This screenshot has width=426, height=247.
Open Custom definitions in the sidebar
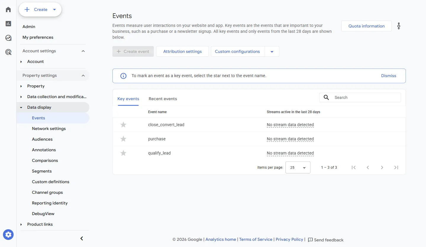click(x=51, y=182)
